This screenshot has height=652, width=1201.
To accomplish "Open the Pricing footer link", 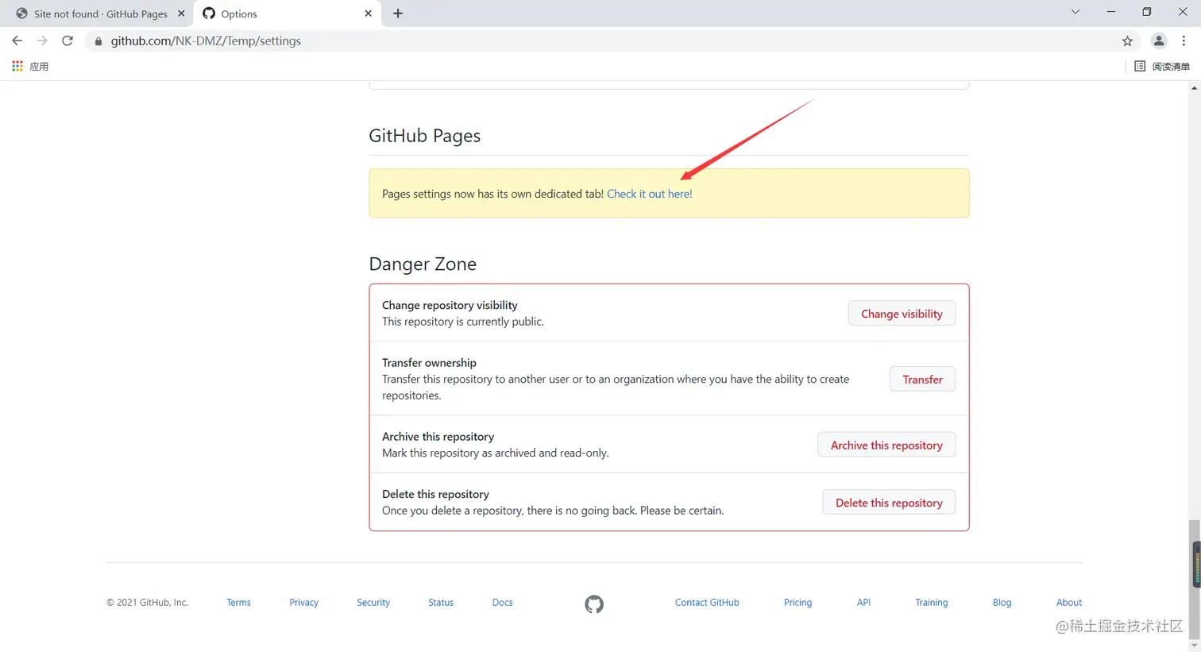I will point(797,603).
